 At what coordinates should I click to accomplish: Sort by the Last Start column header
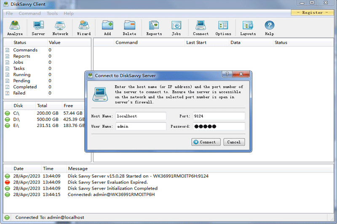click(x=207, y=42)
